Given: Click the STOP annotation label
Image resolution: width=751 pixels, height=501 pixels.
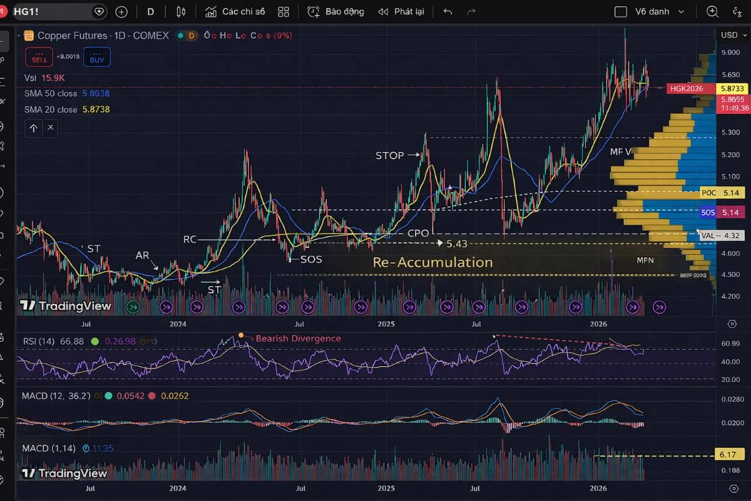Looking at the screenshot, I should [x=389, y=155].
